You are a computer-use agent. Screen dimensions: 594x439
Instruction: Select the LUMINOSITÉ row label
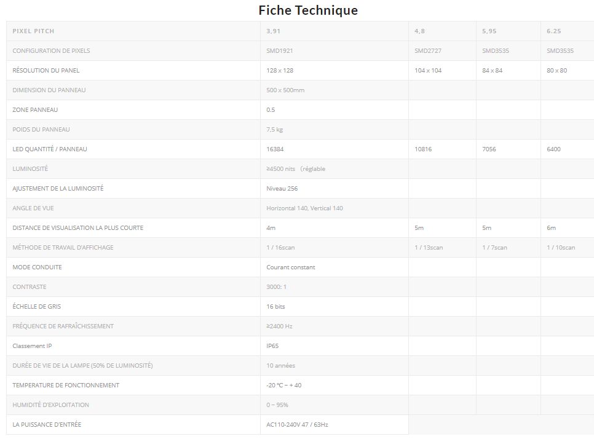30,169
